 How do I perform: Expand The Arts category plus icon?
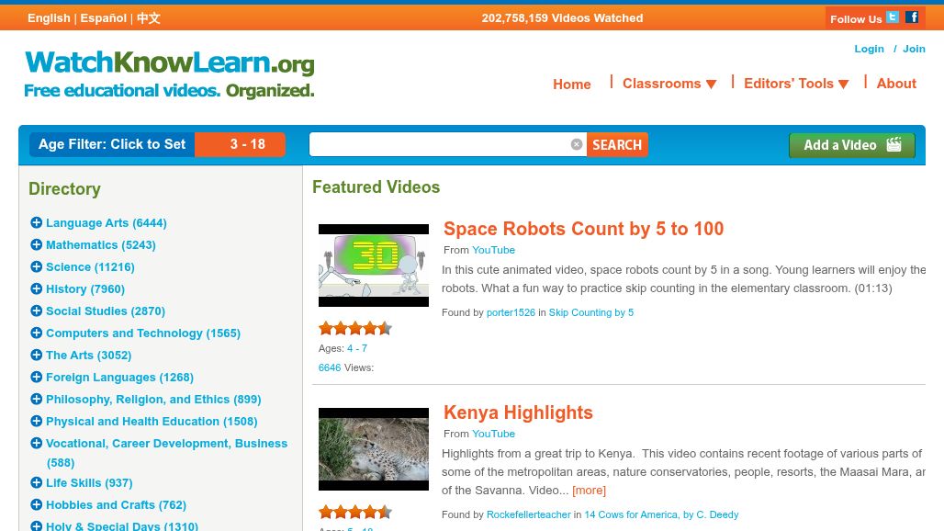36,356
